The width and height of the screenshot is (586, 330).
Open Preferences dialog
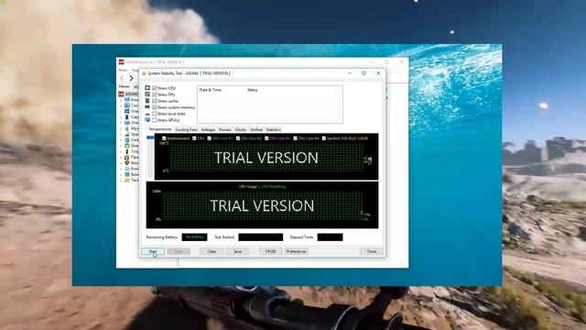pos(297,251)
